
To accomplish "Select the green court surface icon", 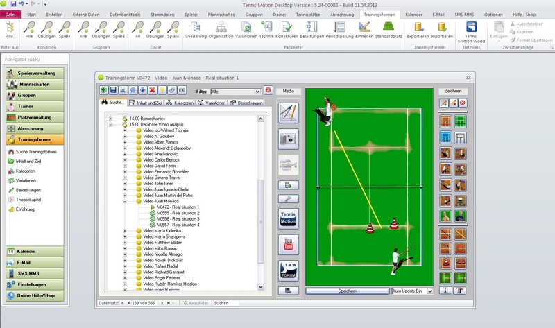I will (459, 121).
